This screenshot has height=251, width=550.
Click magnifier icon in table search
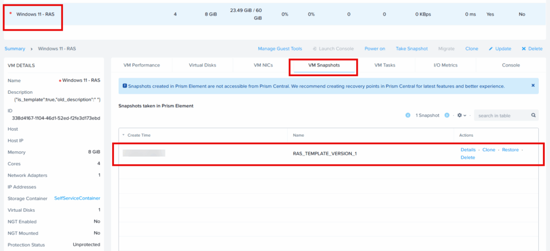[x=533, y=115]
